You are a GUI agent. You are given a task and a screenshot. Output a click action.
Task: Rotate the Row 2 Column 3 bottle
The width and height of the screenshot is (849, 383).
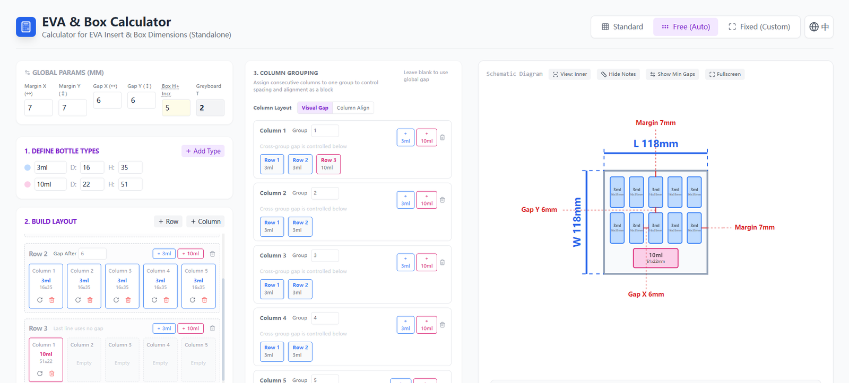coord(116,300)
